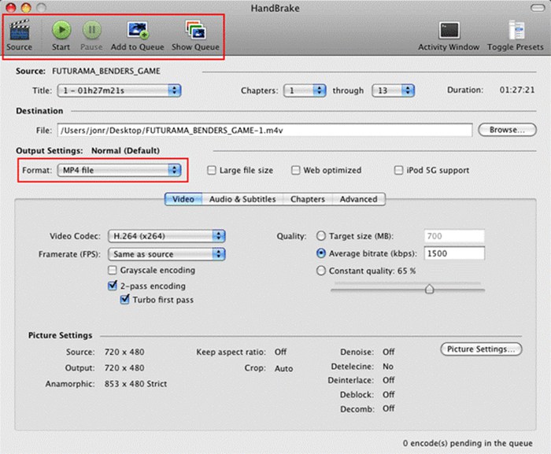This screenshot has width=551, height=454.
Task: Click the Toggle Presets icon
Action: (x=517, y=31)
